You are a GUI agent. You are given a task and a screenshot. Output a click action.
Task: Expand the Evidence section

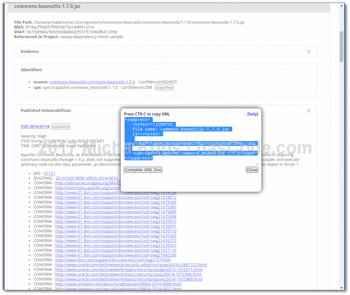308,51
